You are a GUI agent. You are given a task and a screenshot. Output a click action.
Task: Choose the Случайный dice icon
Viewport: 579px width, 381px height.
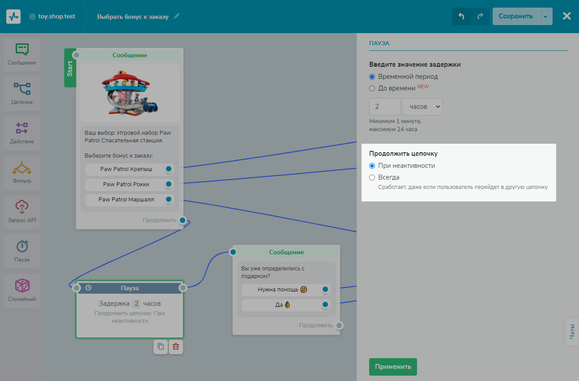tap(21, 286)
